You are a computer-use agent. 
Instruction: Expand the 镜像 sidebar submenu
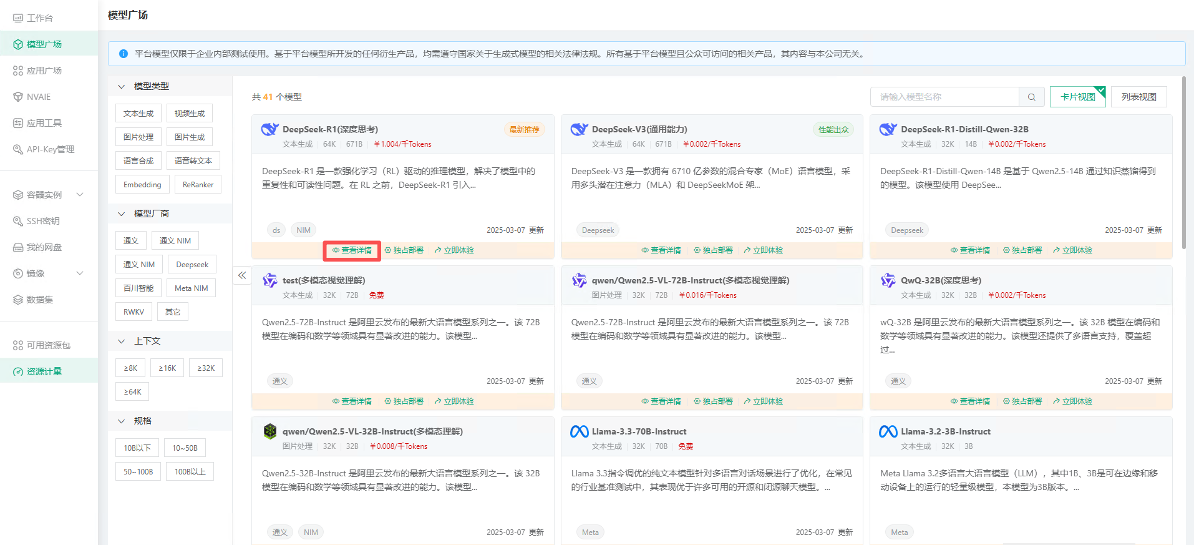80,273
